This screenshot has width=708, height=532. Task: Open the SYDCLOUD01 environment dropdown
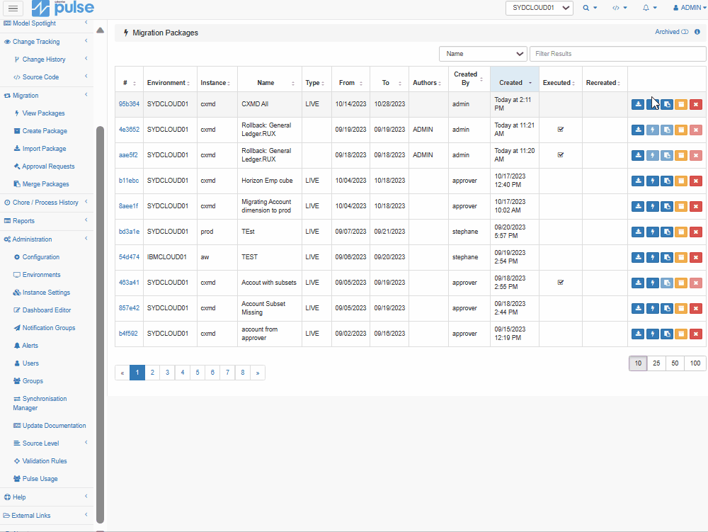tap(539, 8)
